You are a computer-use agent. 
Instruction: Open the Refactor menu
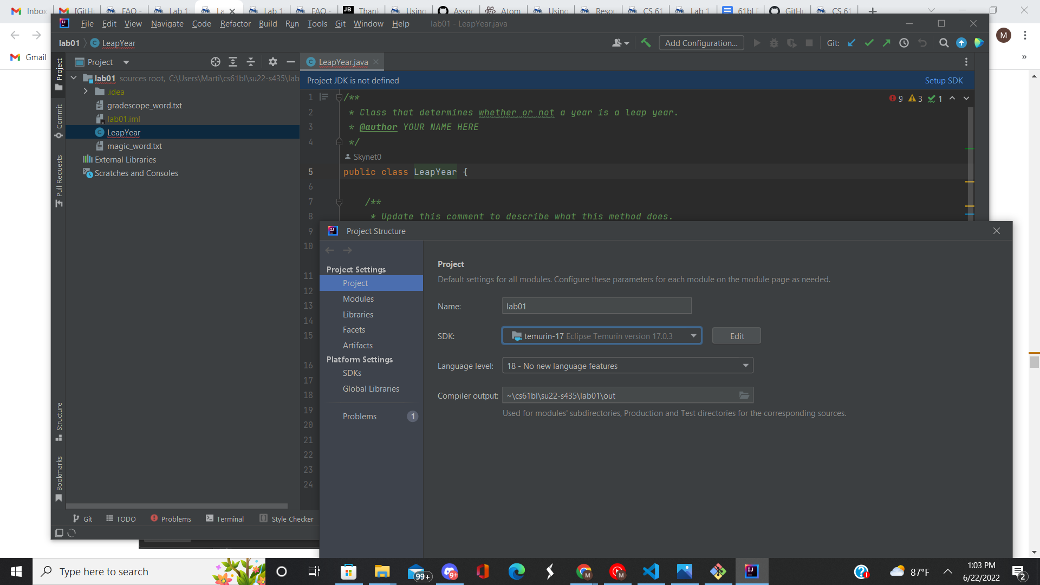235,24
